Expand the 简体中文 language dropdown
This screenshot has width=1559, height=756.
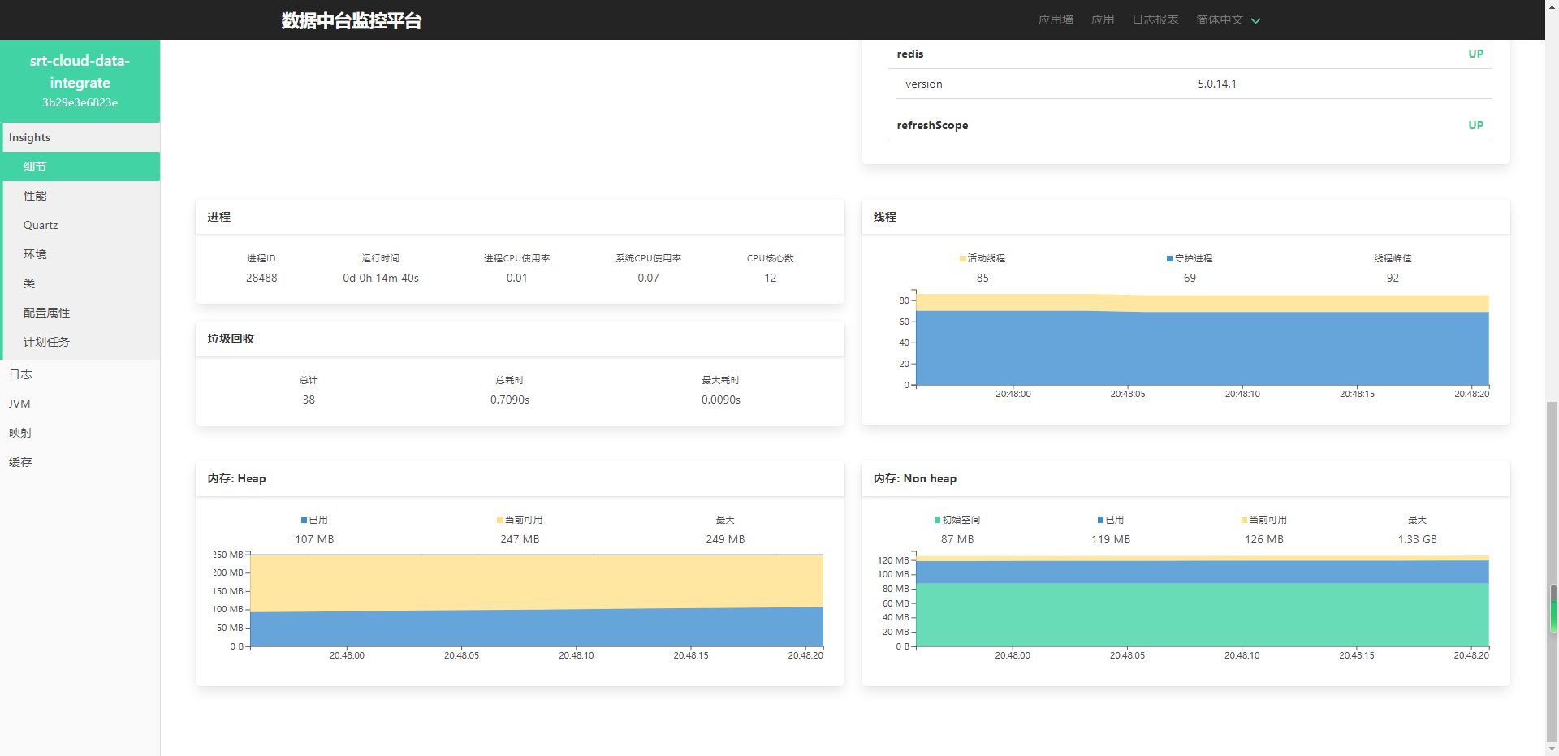pos(1228,19)
